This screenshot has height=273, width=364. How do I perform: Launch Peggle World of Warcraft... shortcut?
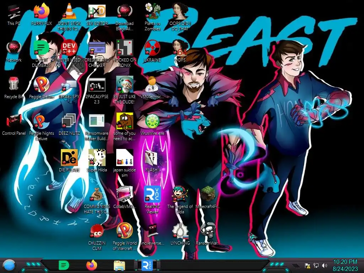(x=125, y=237)
